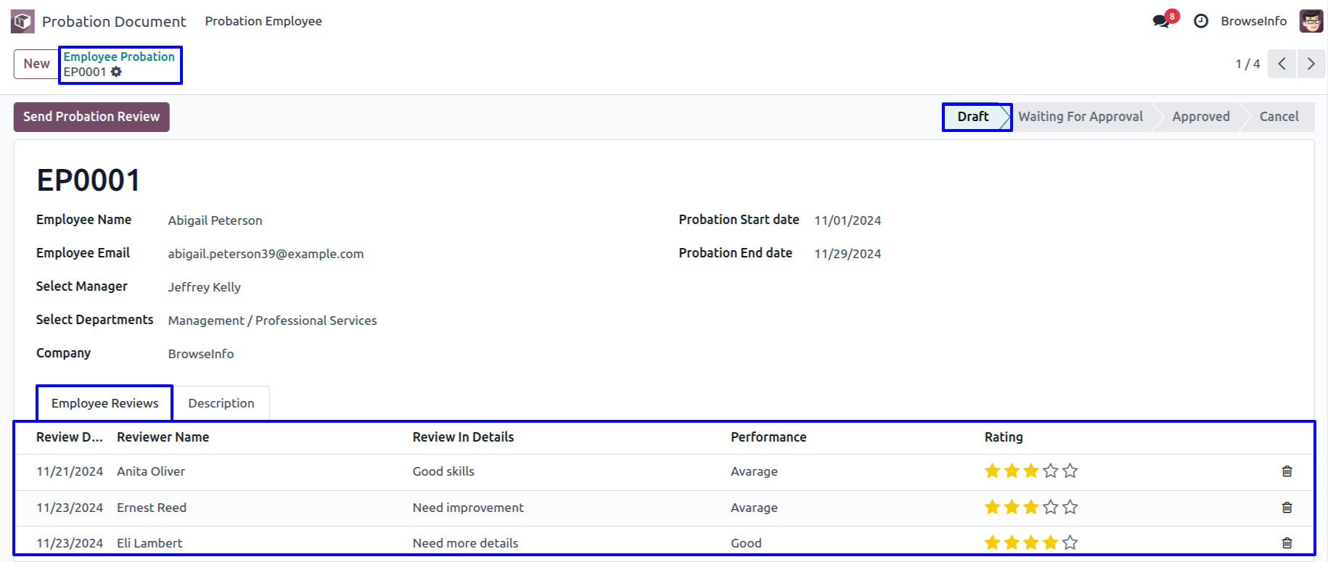Delete Eli Lambert's review with trash icon
Viewport: 1328px width, 562px height.
[x=1287, y=543]
